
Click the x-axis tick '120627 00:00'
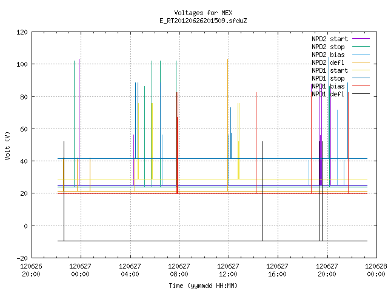[81, 270]
